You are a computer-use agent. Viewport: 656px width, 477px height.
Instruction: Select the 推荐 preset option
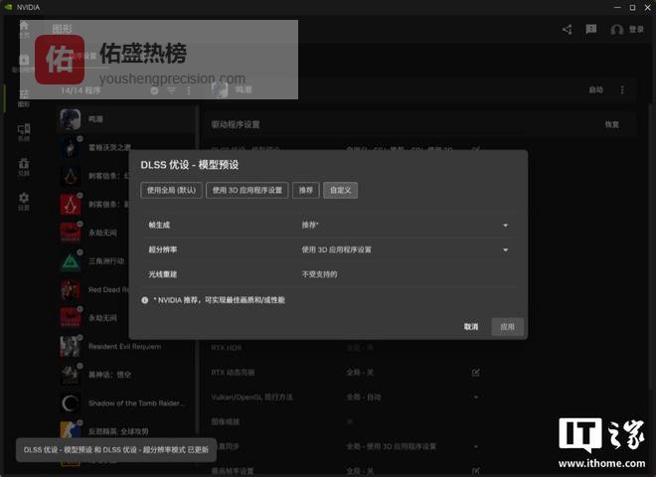click(x=304, y=190)
